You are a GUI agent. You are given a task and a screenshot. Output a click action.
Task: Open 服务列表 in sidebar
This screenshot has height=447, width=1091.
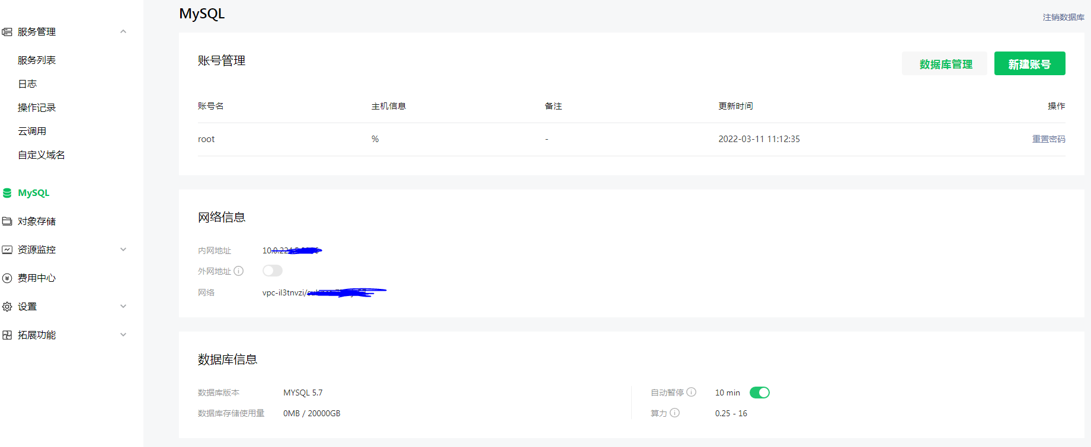[x=37, y=60]
